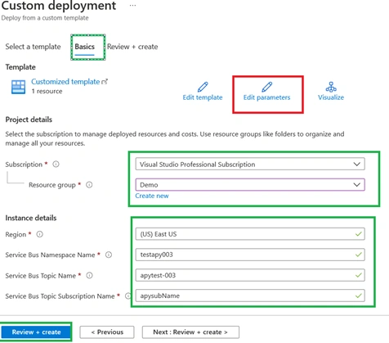The width and height of the screenshot is (389, 343).
Task: Click the Previous button
Action: click(107, 332)
